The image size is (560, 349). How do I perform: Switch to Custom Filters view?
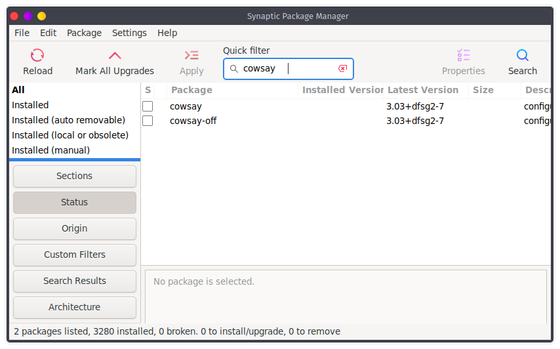tap(75, 255)
